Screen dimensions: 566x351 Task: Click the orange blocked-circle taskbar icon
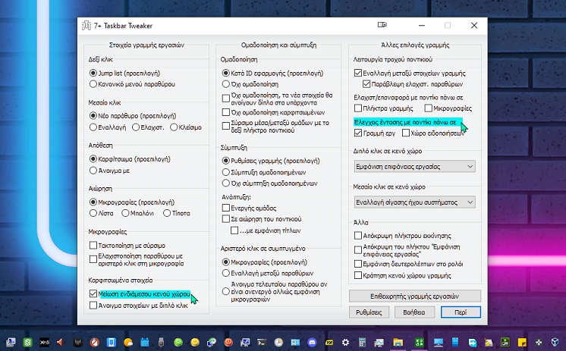(95, 343)
